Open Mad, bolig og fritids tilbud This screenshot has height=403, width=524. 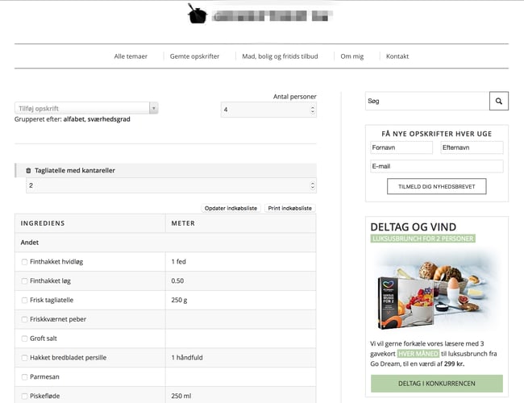point(280,56)
